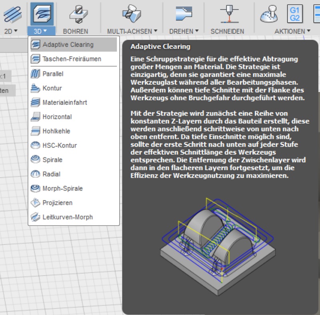Choose Kontur from the 3D menu
The image size is (320, 315).
coord(74,88)
